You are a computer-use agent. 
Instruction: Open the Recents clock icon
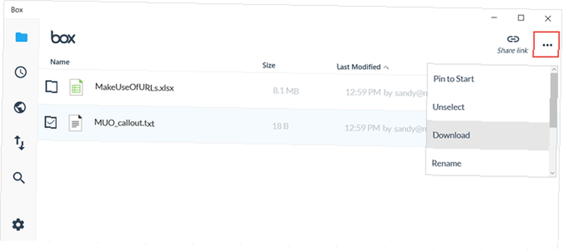(20, 72)
